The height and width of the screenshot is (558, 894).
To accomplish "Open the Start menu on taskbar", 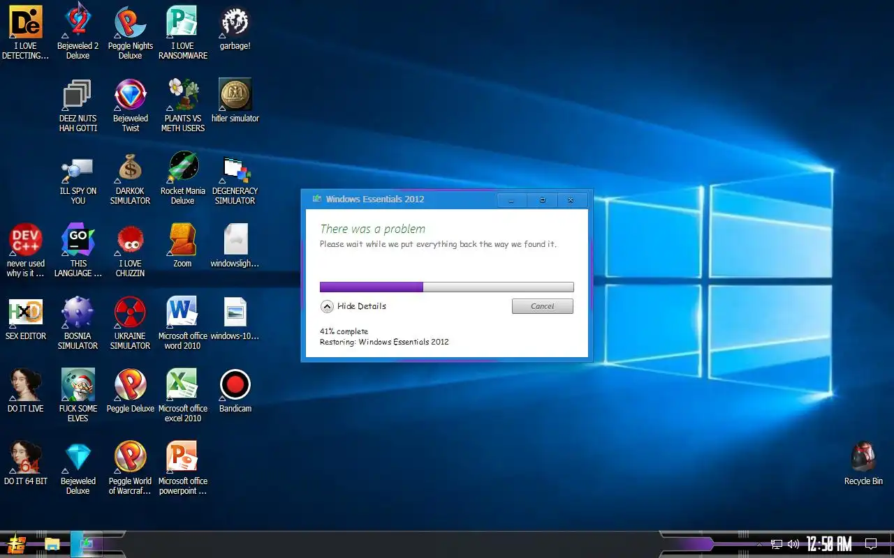I will point(16,543).
